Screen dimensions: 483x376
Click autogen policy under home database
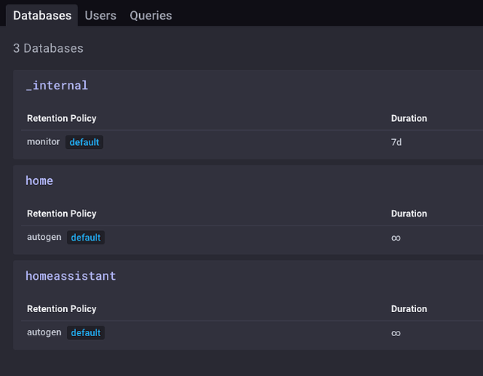(x=44, y=237)
